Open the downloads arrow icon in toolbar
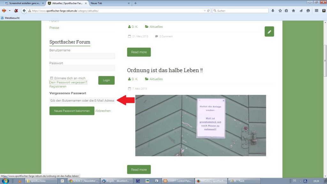327x184 pixels. [x=273, y=11]
